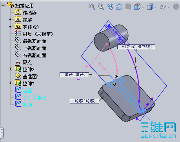180x142 pixels.
Task: Click the 拉伸7 extrude feature icon
Action: click(18, 83)
